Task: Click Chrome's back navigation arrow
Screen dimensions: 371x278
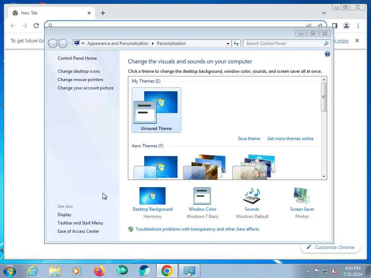Action: (x=13, y=26)
